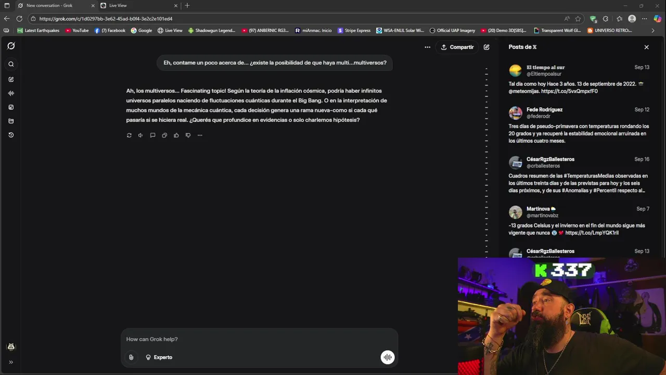Open the user avatar in bottom sidebar
Image resolution: width=666 pixels, height=375 pixels.
click(x=11, y=347)
